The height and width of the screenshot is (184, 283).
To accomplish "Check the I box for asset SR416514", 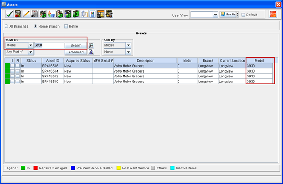I will [12, 71].
